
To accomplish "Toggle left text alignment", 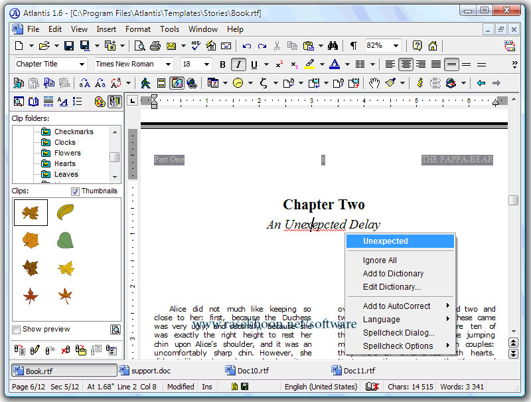I will tap(390, 64).
